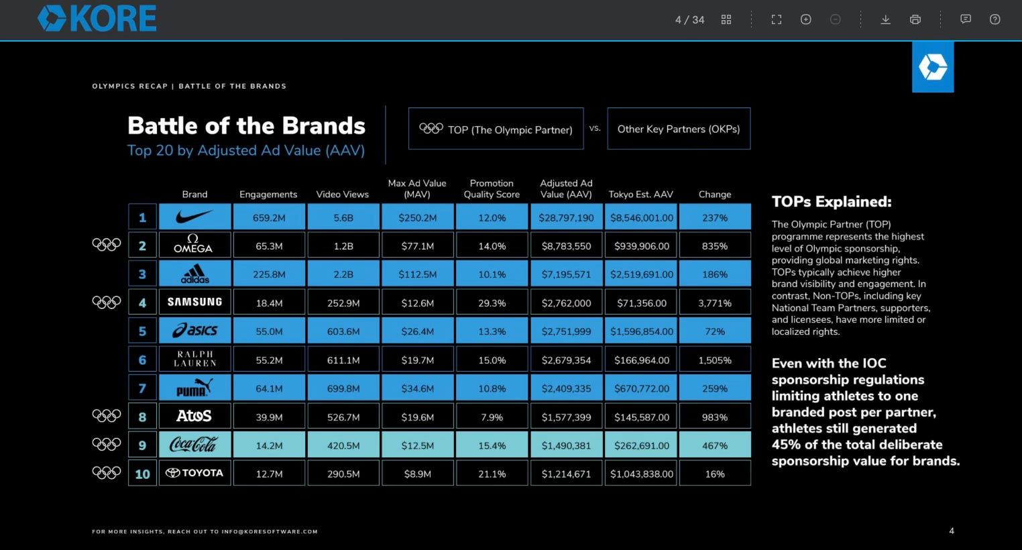This screenshot has height=550, width=1022.
Task: Click the Nike swoosh logo cell
Action: [x=195, y=217]
